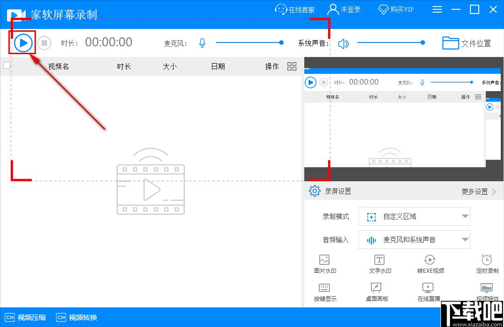The height and width of the screenshot is (327, 504).
Task: Open the 视频转换 video conversion tool
Action: [77, 317]
